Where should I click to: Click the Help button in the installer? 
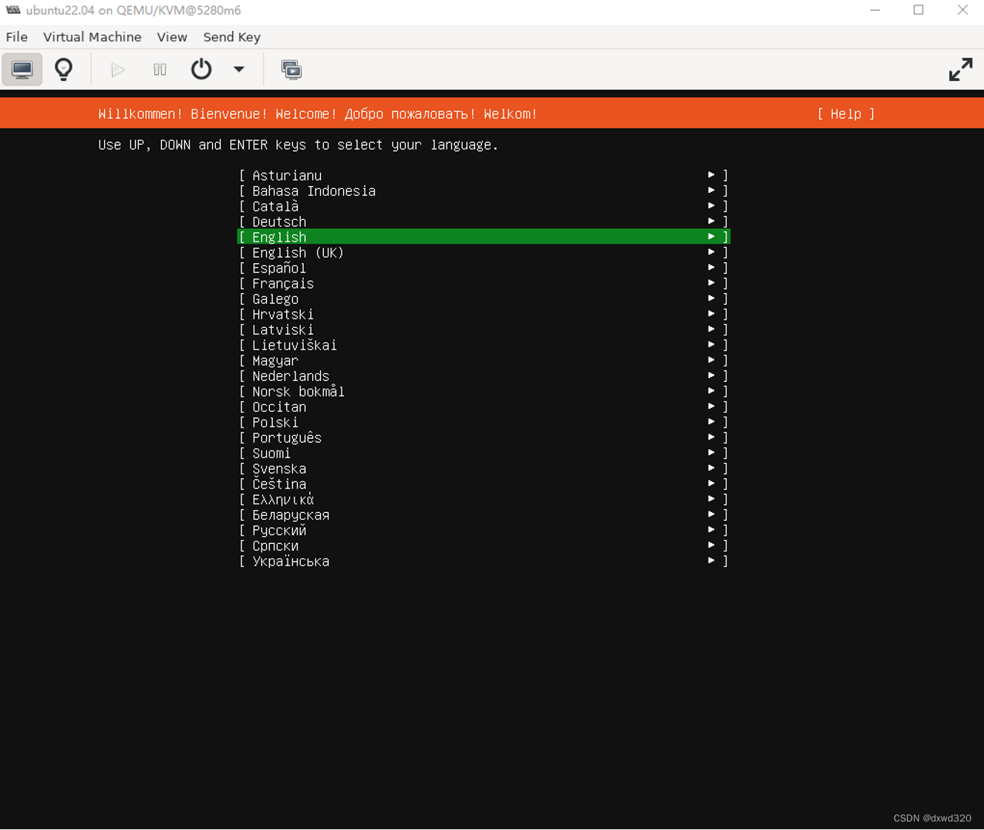846,113
